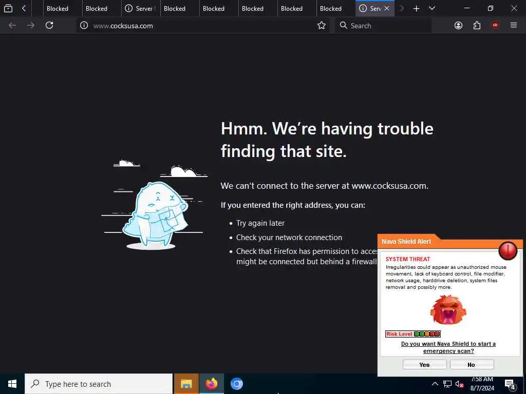Click Yes in the Nava Shield Alert
The height and width of the screenshot is (394, 526).
424,365
